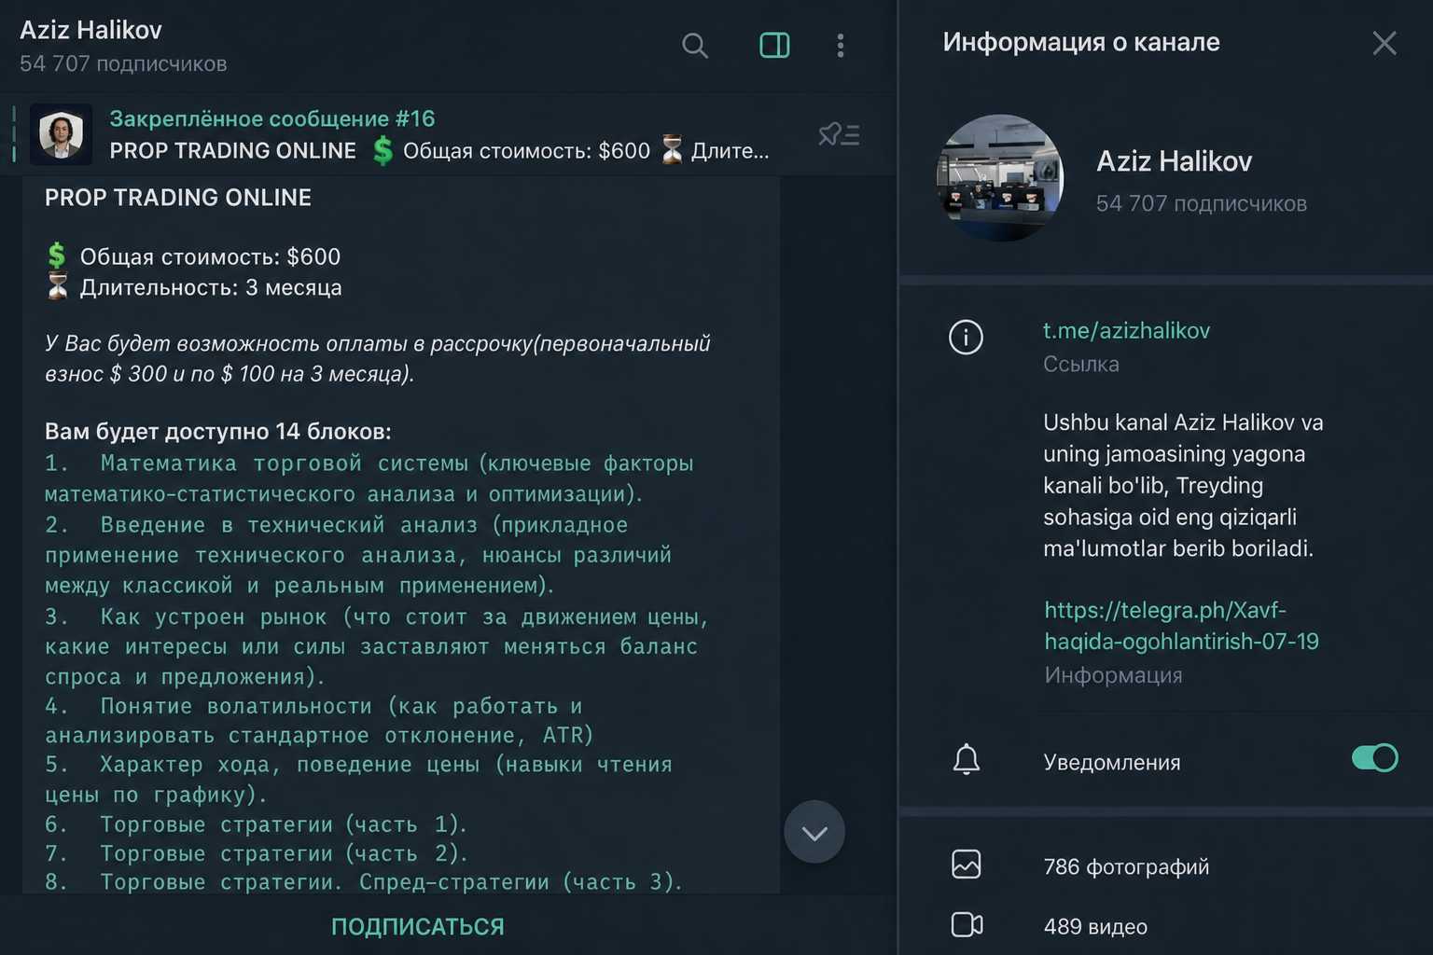Image resolution: width=1433 pixels, height=955 pixels.
Task: Click the pinned message avatar thumbnail
Action: click(x=62, y=135)
